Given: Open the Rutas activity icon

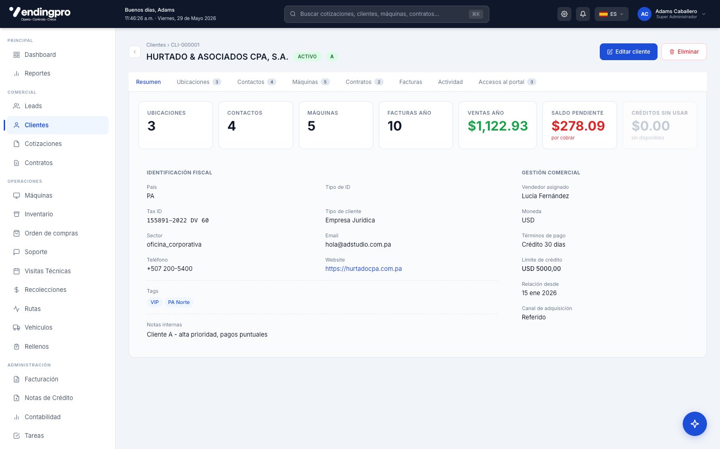Looking at the screenshot, I should 16,309.
